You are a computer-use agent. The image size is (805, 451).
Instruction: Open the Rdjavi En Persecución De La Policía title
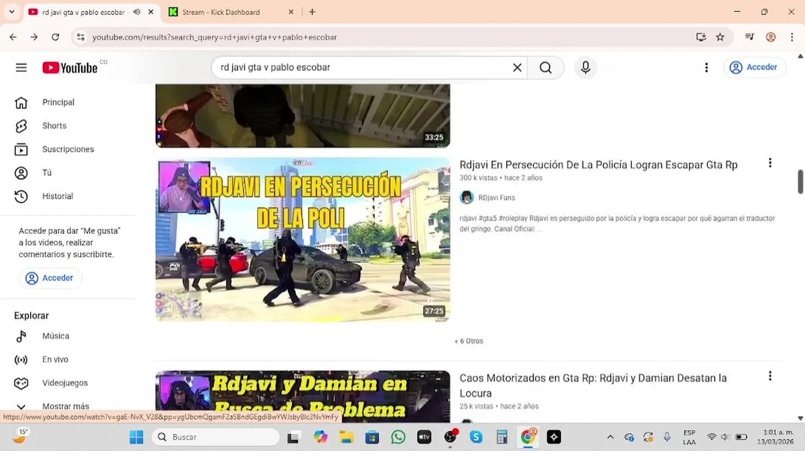click(x=598, y=165)
